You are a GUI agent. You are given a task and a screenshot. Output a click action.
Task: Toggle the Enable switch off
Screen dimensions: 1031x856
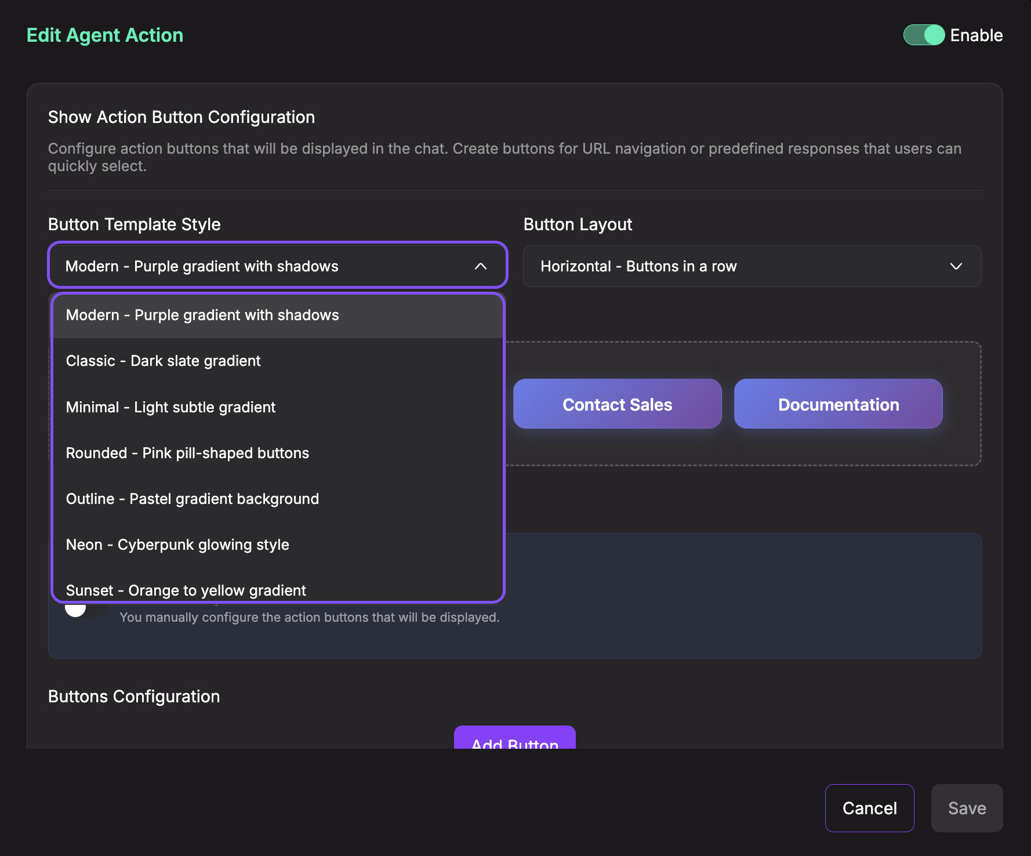click(924, 35)
